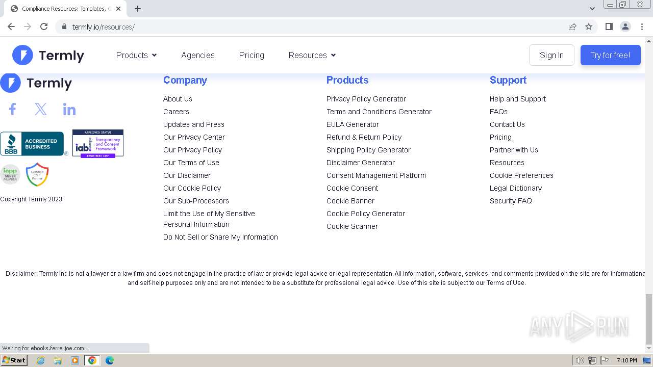The height and width of the screenshot is (367, 653).
Task: Expand the Resources dropdown menu
Action: [312, 55]
